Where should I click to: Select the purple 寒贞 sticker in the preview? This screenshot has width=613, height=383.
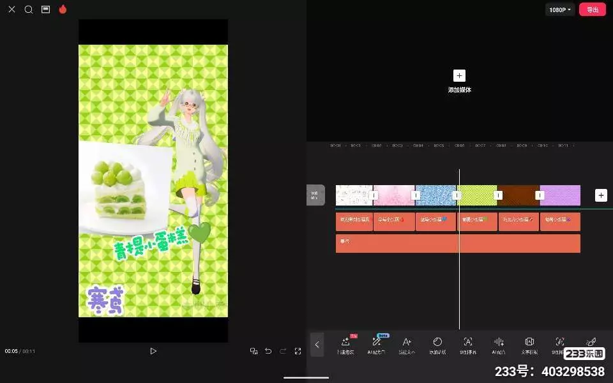[105, 300]
